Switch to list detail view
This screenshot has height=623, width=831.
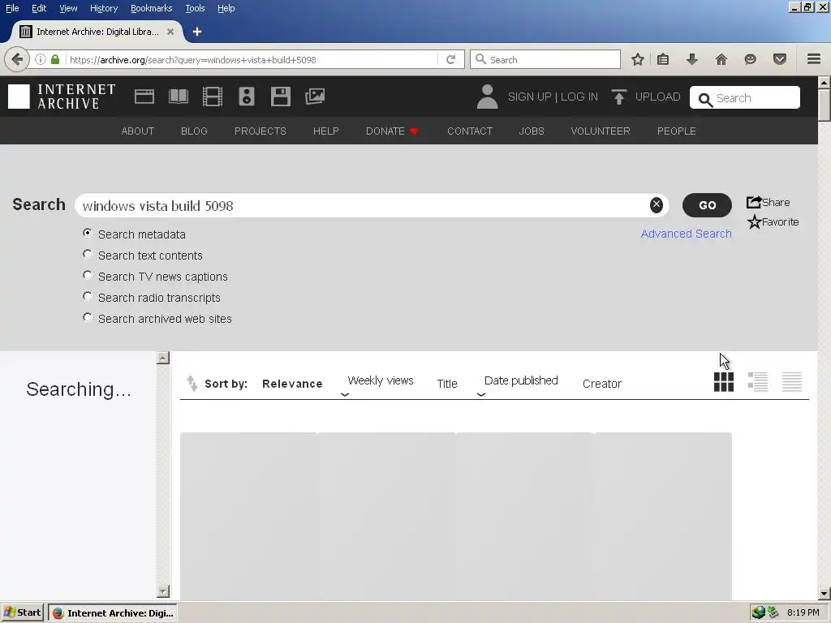(x=758, y=381)
